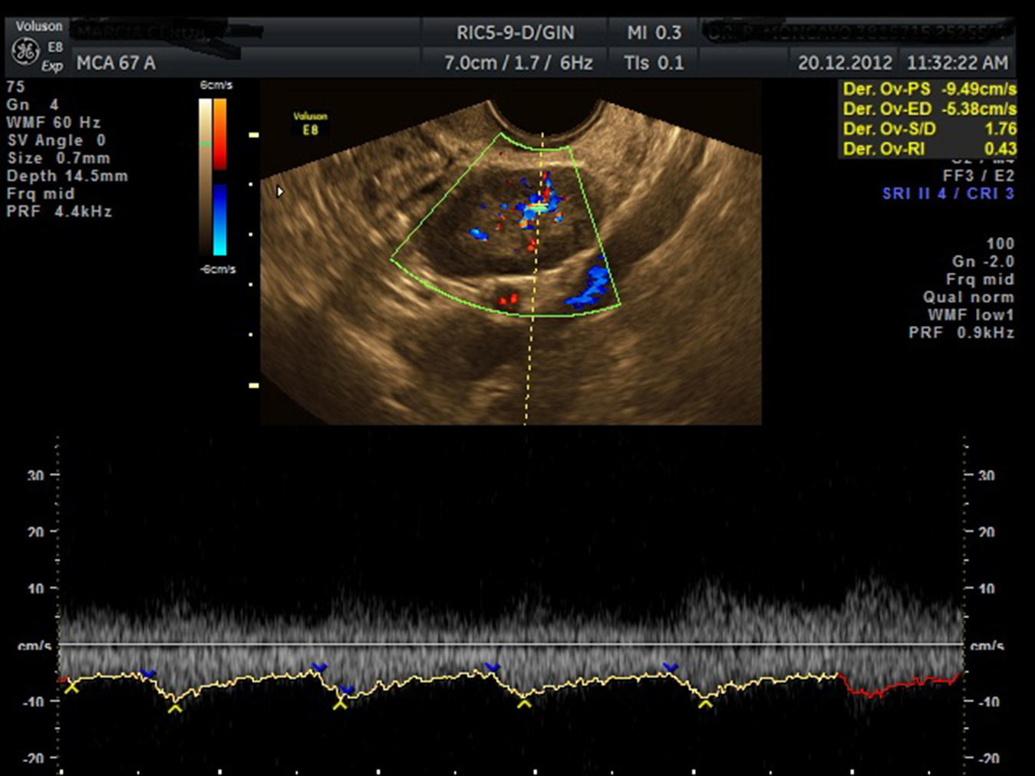
Task: Click the red flow spot below the ovary
Action: (x=507, y=299)
